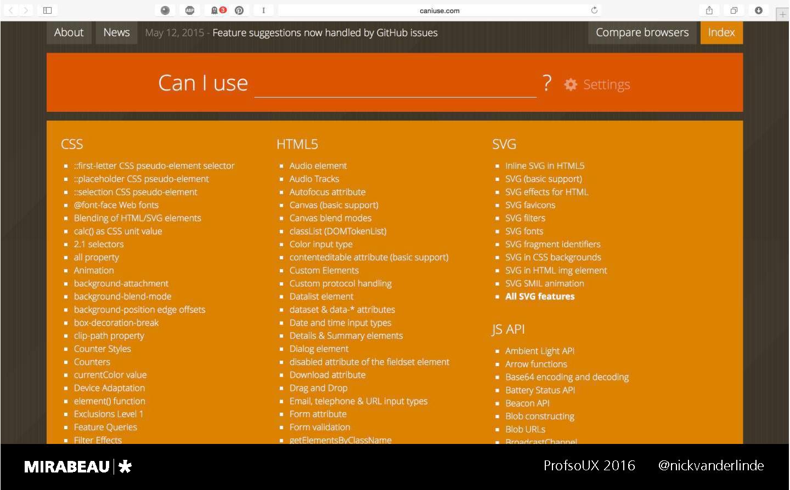
Task: Open 'SVG fonts' link
Action: 524,231
